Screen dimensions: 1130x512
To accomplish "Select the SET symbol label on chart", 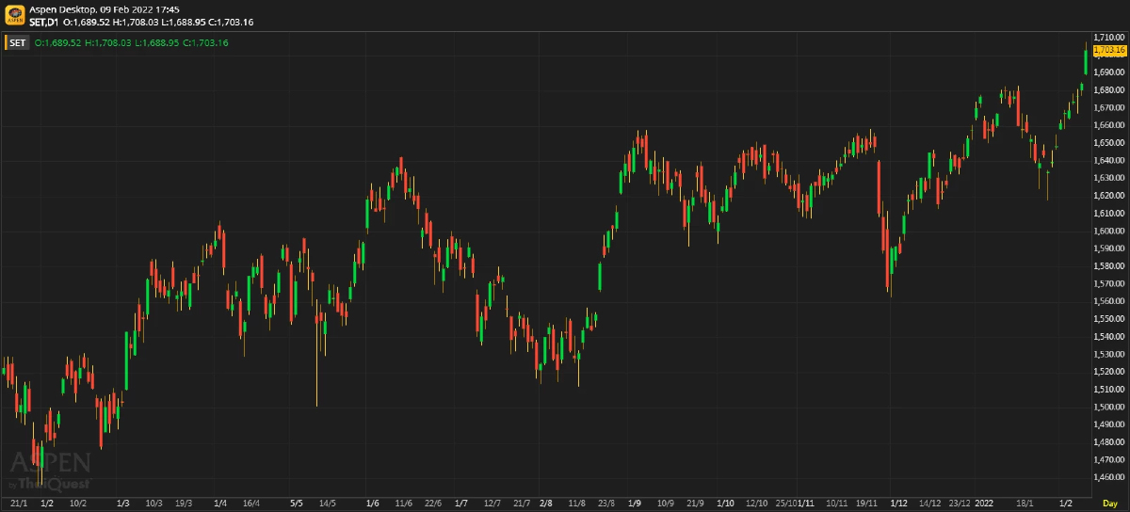I will tap(18, 42).
